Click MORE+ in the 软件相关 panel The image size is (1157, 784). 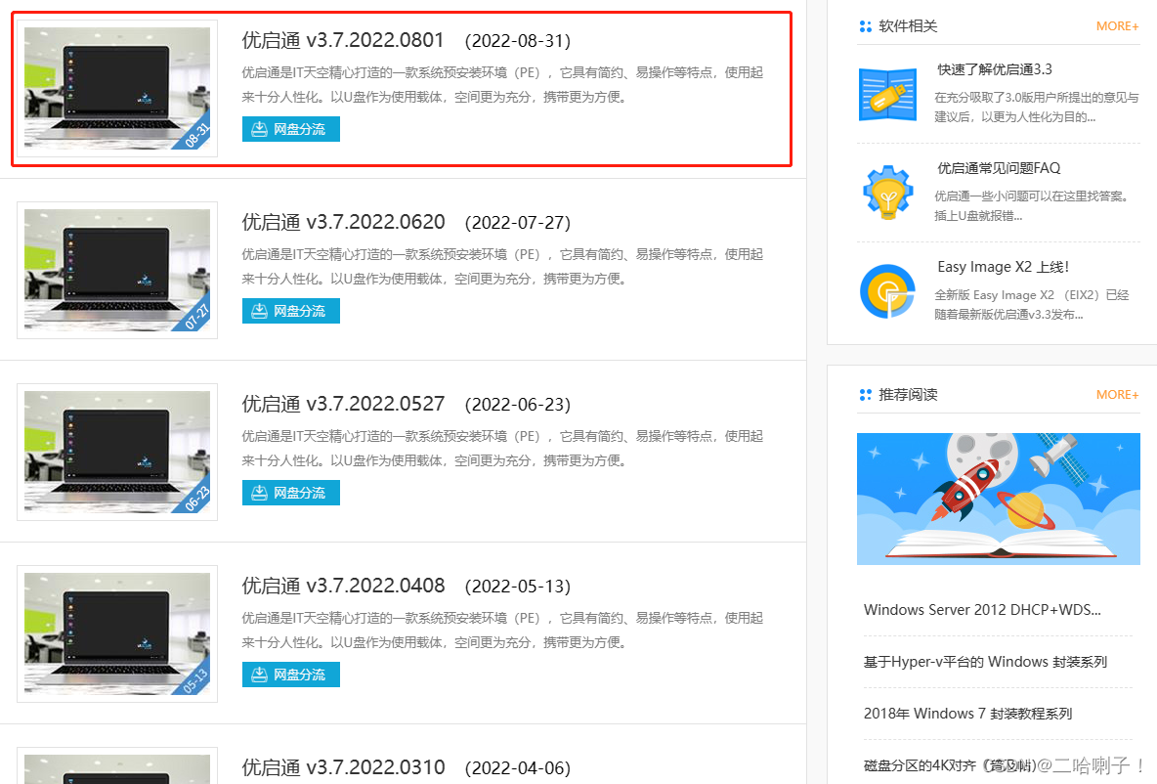[x=1117, y=25]
